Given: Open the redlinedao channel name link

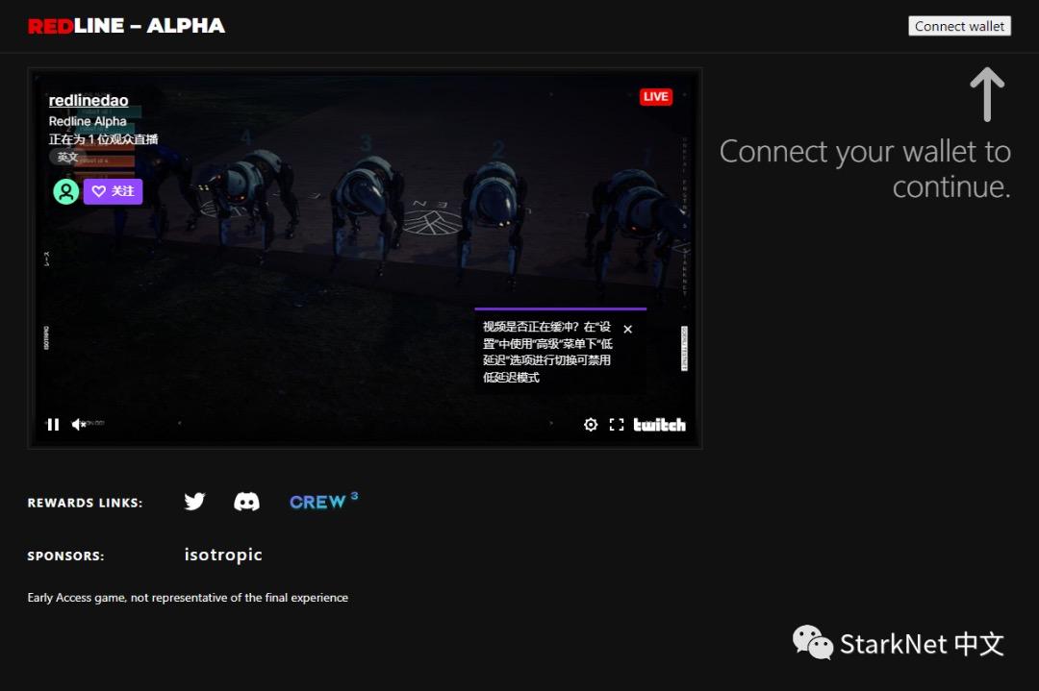Looking at the screenshot, I should point(89,101).
